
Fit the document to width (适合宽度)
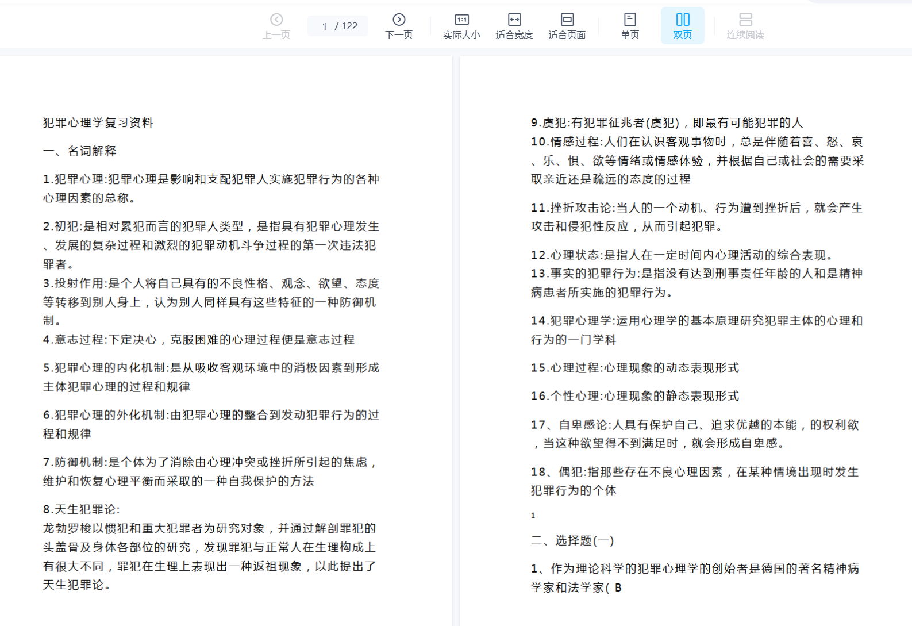pyautogui.click(x=514, y=26)
